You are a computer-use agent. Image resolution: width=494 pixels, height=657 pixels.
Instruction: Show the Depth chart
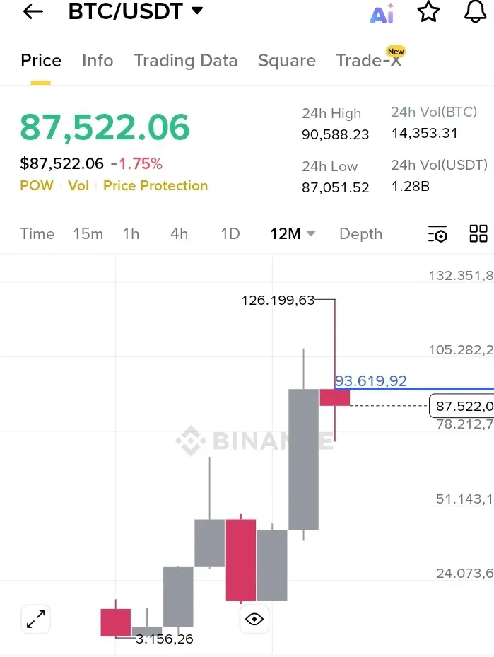tap(361, 234)
